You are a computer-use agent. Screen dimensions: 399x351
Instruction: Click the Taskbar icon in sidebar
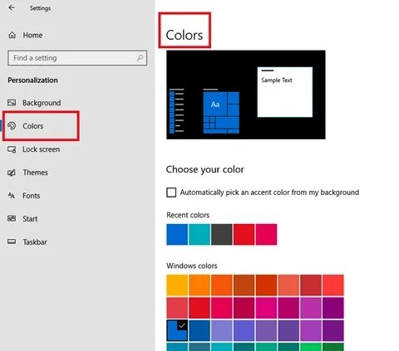(x=12, y=241)
